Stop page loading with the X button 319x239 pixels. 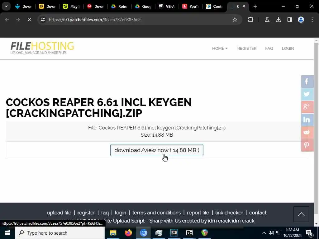tap(29, 20)
